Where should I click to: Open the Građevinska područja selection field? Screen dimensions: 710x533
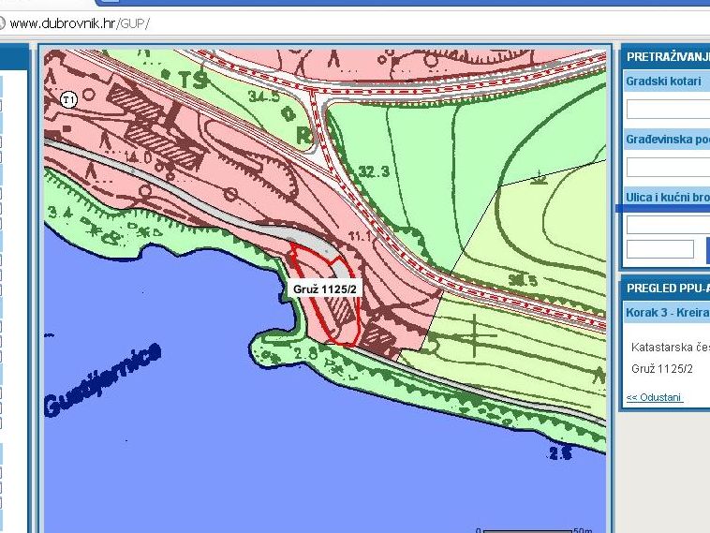coord(668,168)
